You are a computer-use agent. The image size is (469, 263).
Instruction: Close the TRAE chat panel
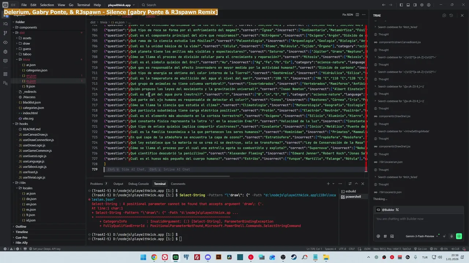[462, 15]
